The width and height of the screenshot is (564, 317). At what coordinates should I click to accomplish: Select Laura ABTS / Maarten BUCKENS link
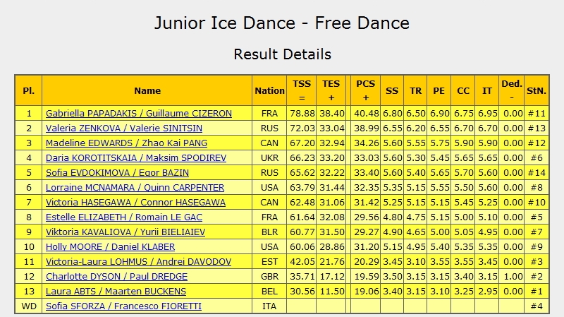pyautogui.click(x=116, y=291)
